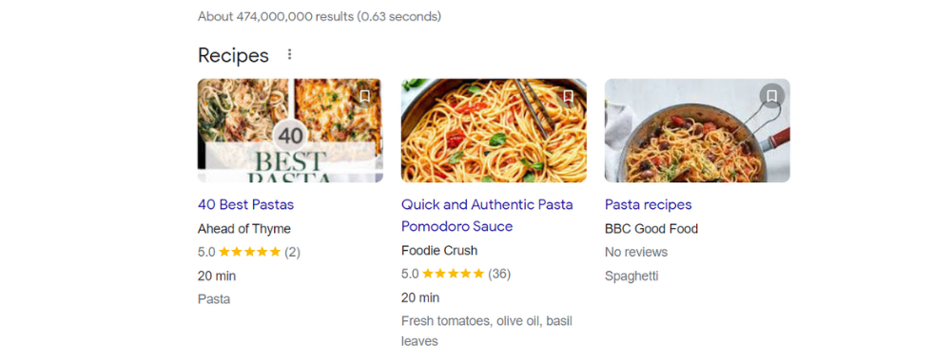Click the results count text
Viewport: 951px width, 361px height.
[x=320, y=16]
